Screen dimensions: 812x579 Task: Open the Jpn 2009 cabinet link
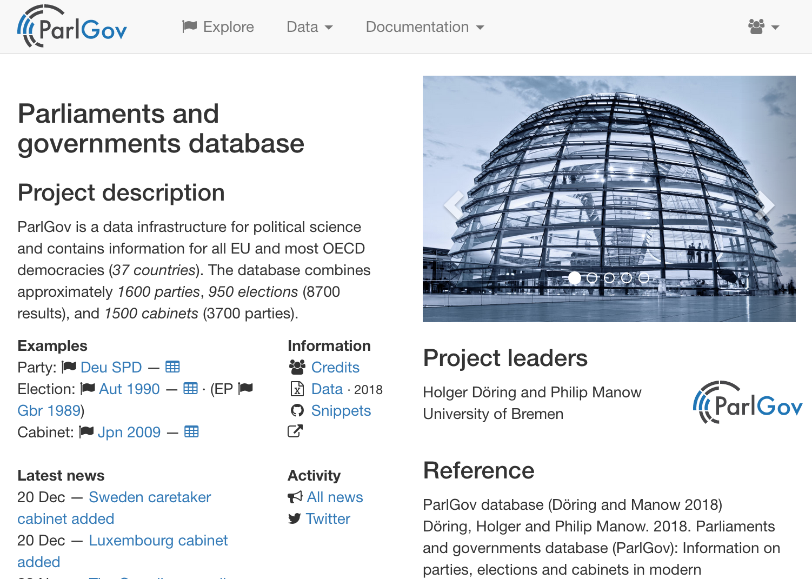click(x=129, y=432)
